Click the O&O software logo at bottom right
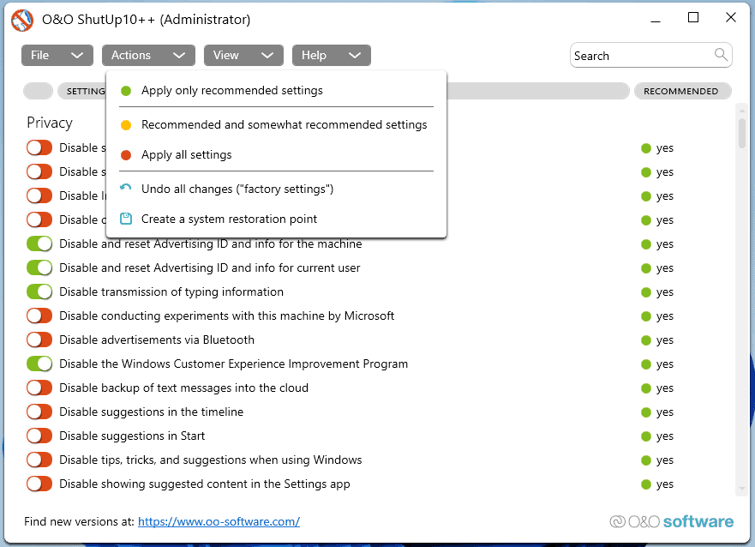Screen dimensions: 755x547 (x=671, y=521)
